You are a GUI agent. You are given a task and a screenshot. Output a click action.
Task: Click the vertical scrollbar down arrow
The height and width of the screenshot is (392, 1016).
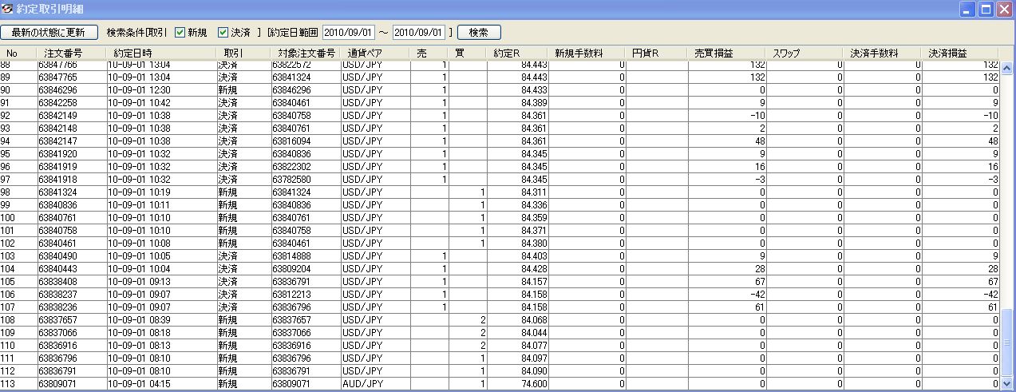[1006, 383]
